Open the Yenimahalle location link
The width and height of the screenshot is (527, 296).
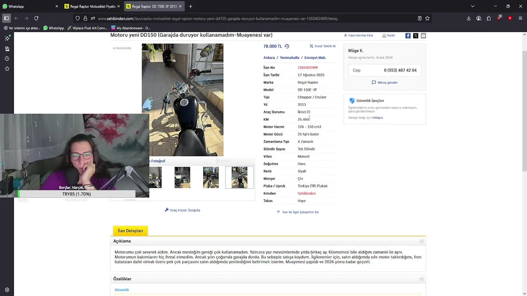[289, 58]
